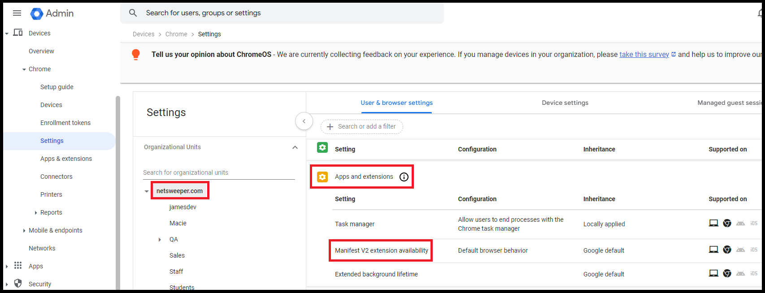Open Overview in the sidebar
Image resolution: width=765 pixels, height=293 pixels.
pyautogui.click(x=41, y=51)
